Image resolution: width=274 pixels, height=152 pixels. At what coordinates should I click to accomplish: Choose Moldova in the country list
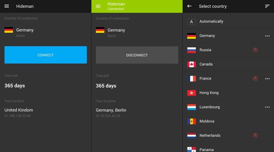coord(228,121)
